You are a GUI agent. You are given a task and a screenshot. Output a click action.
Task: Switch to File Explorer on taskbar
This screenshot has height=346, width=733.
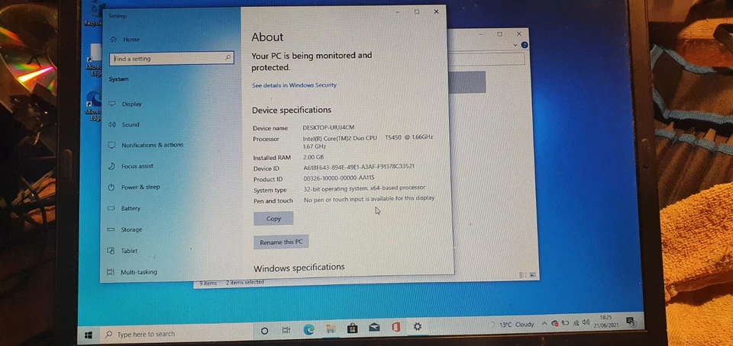[x=331, y=329]
